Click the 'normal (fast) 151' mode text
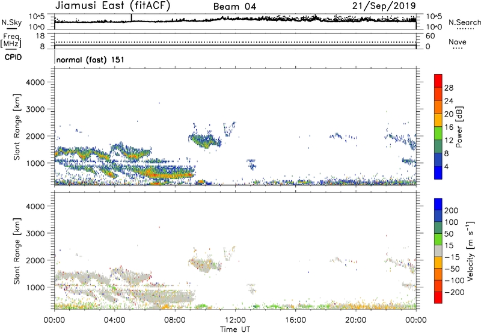The width and height of the screenshot is (481, 333). (90, 60)
